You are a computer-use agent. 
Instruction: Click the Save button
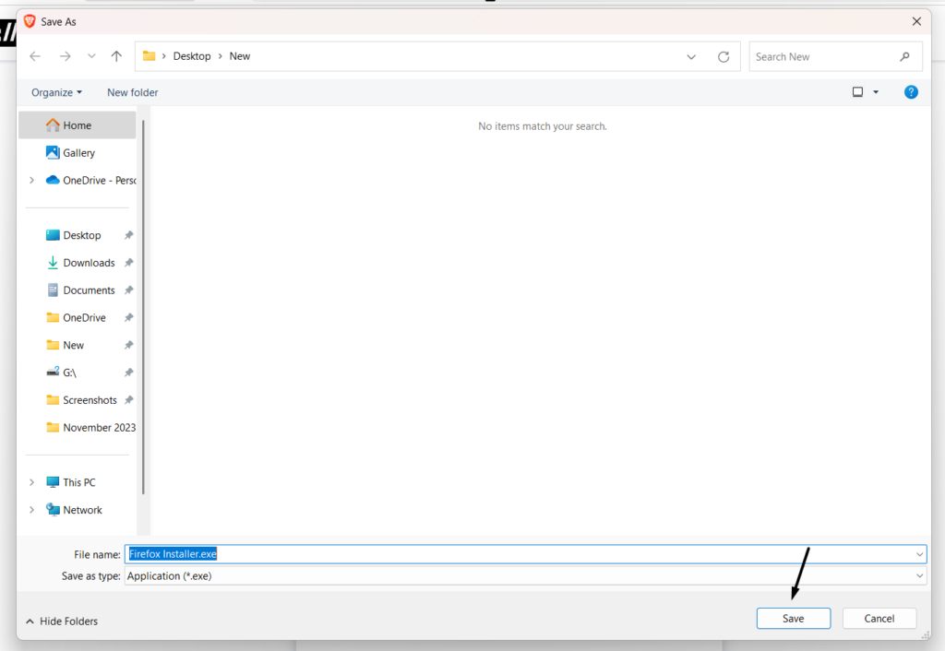(x=793, y=619)
